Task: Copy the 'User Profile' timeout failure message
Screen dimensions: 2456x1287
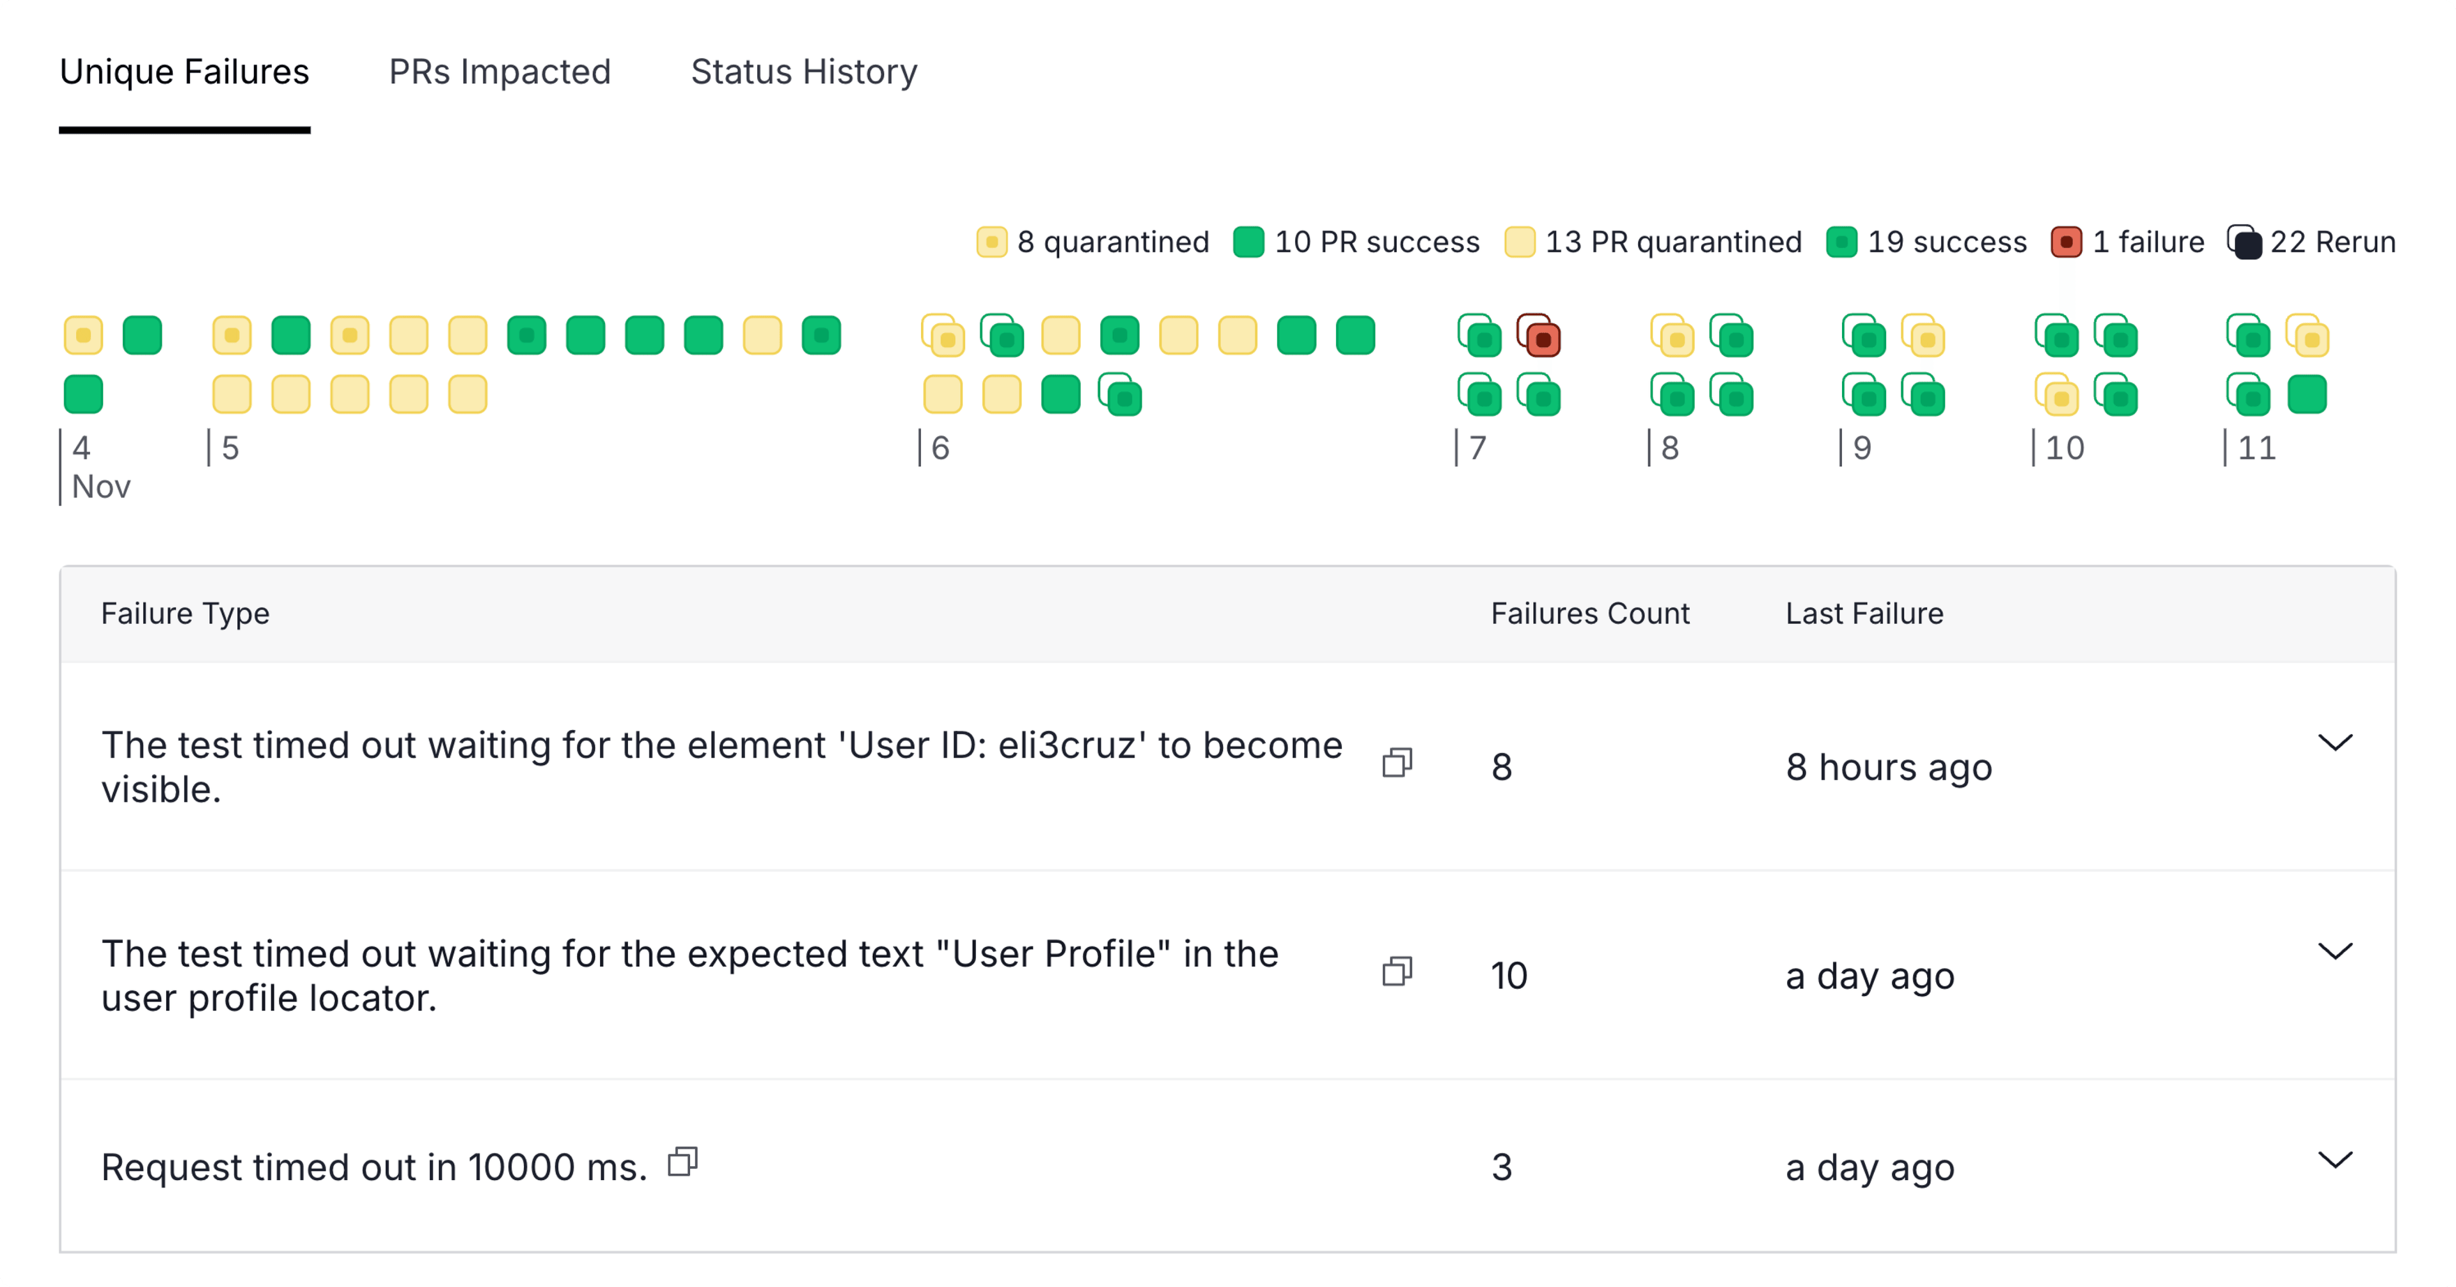Action: [x=1397, y=971]
